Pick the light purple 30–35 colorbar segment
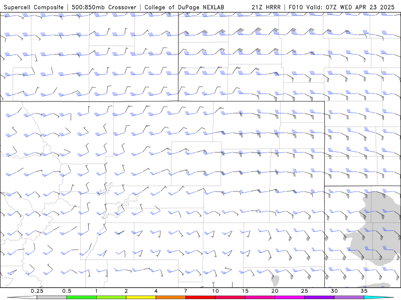The height and width of the screenshot is (300, 401). coord(349,297)
